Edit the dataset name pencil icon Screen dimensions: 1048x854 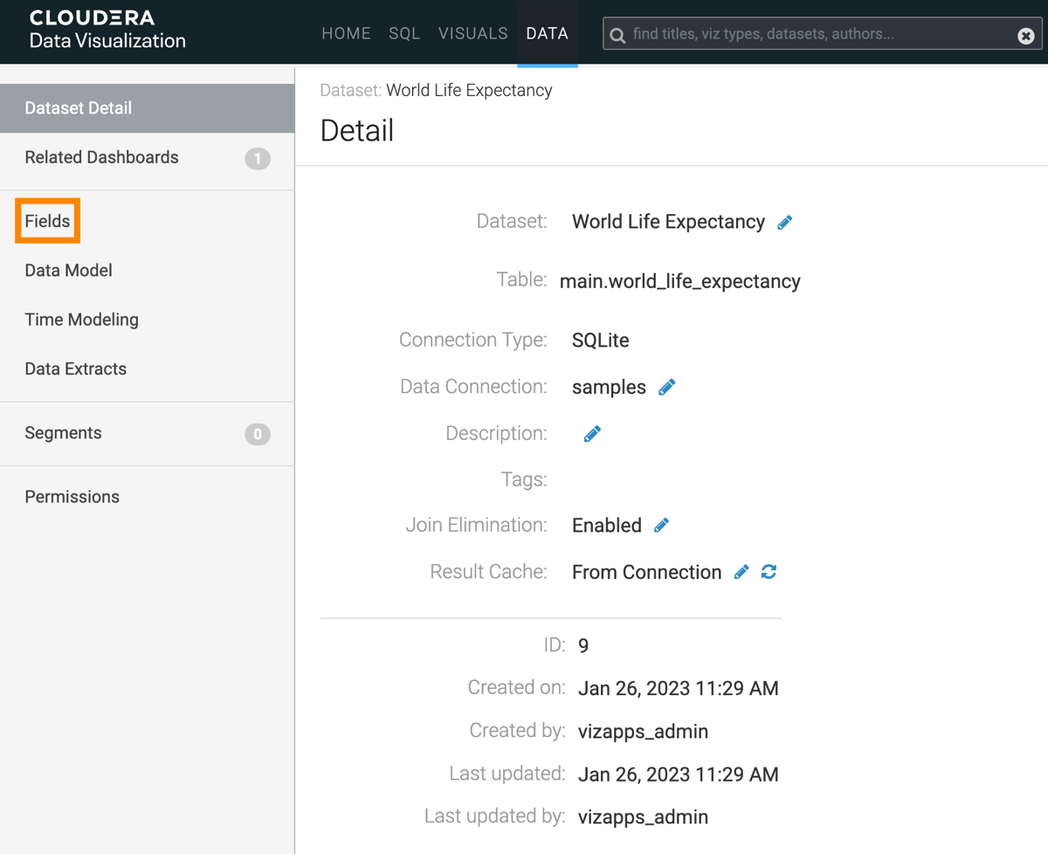[x=784, y=223]
